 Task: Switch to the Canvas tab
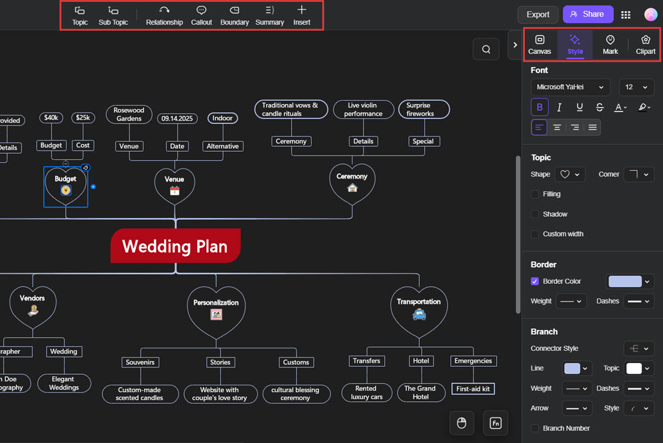click(x=539, y=44)
